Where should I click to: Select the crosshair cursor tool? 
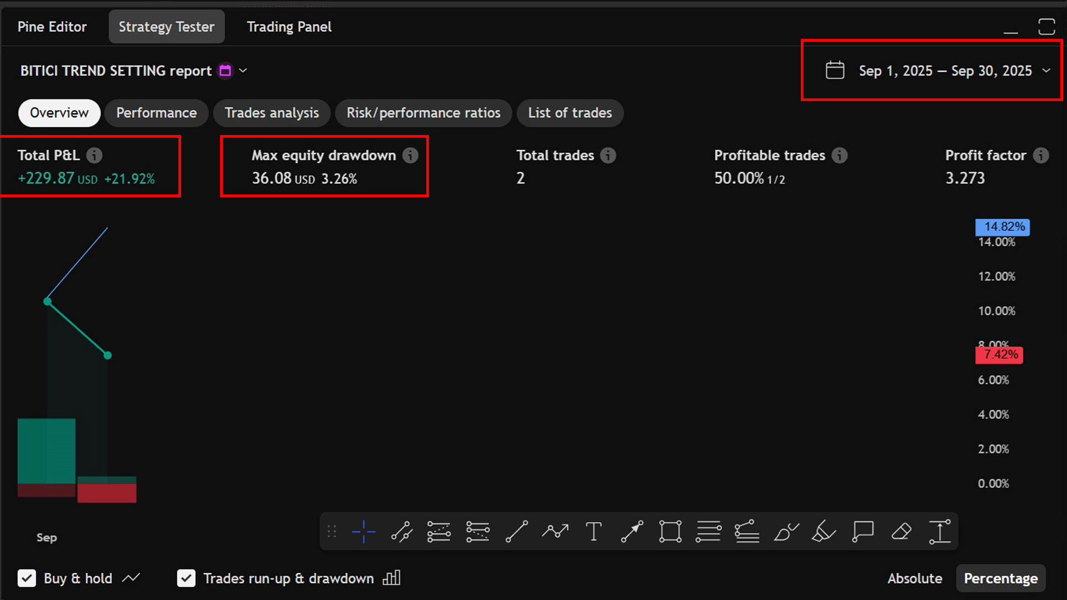pyautogui.click(x=363, y=532)
